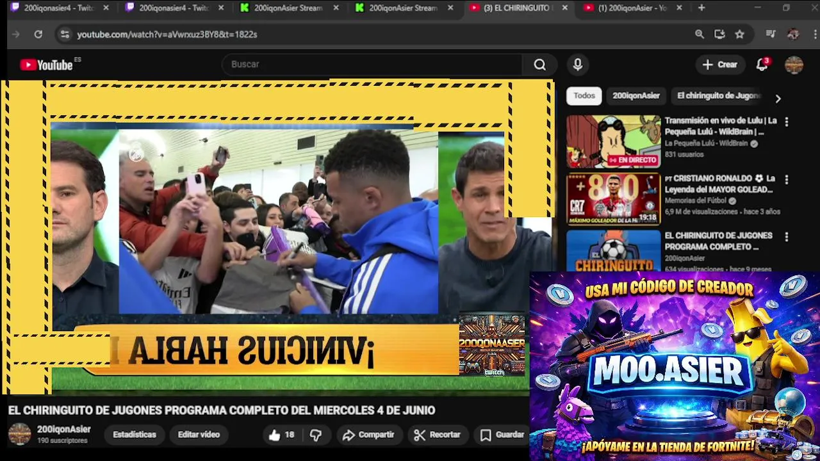Select El chiringuito de Jugones filter chip

(x=718, y=96)
